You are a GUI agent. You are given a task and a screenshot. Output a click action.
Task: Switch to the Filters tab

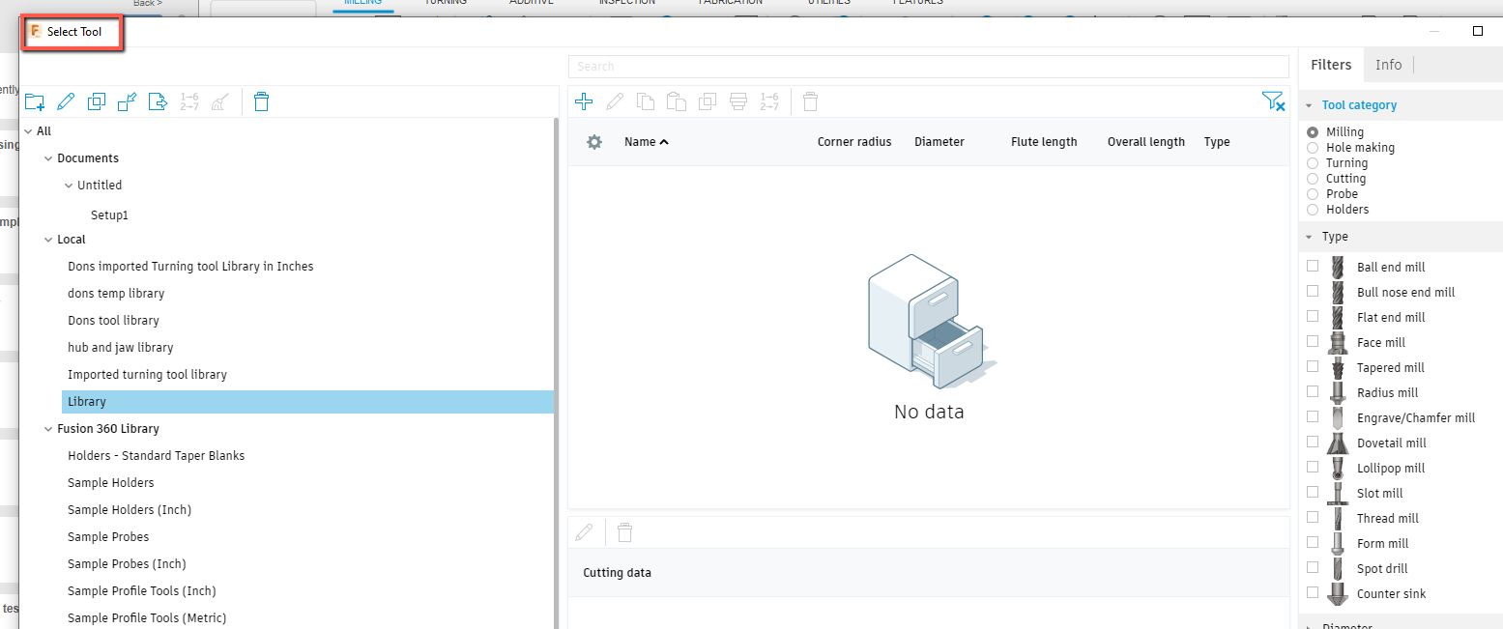[1331, 65]
